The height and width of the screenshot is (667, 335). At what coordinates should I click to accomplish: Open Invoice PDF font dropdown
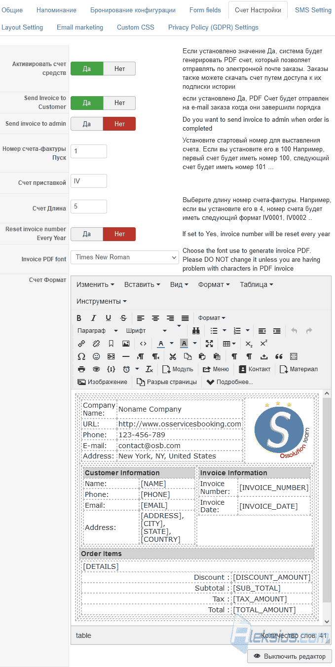click(125, 257)
